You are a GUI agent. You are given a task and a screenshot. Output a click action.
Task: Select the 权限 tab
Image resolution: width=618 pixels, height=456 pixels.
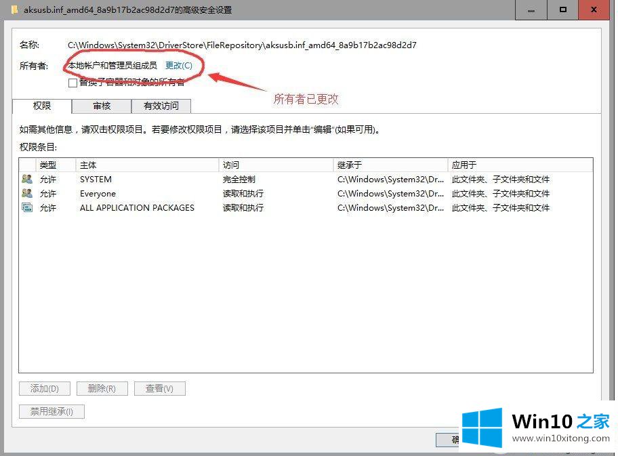pos(42,106)
